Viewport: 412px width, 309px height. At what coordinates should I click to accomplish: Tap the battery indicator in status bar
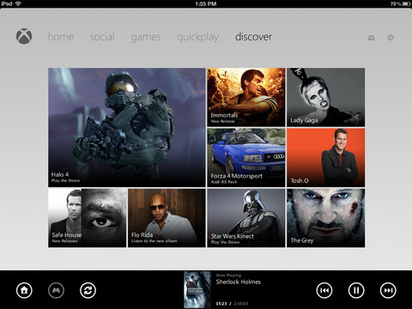pyautogui.click(x=406, y=3)
